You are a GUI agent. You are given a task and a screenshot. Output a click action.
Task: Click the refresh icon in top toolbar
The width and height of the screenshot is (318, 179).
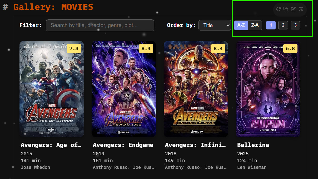click(x=278, y=9)
